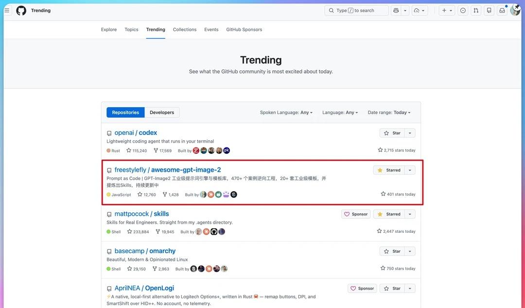Open the openai / codex repository link
The height and width of the screenshot is (308, 525).
click(x=136, y=132)
